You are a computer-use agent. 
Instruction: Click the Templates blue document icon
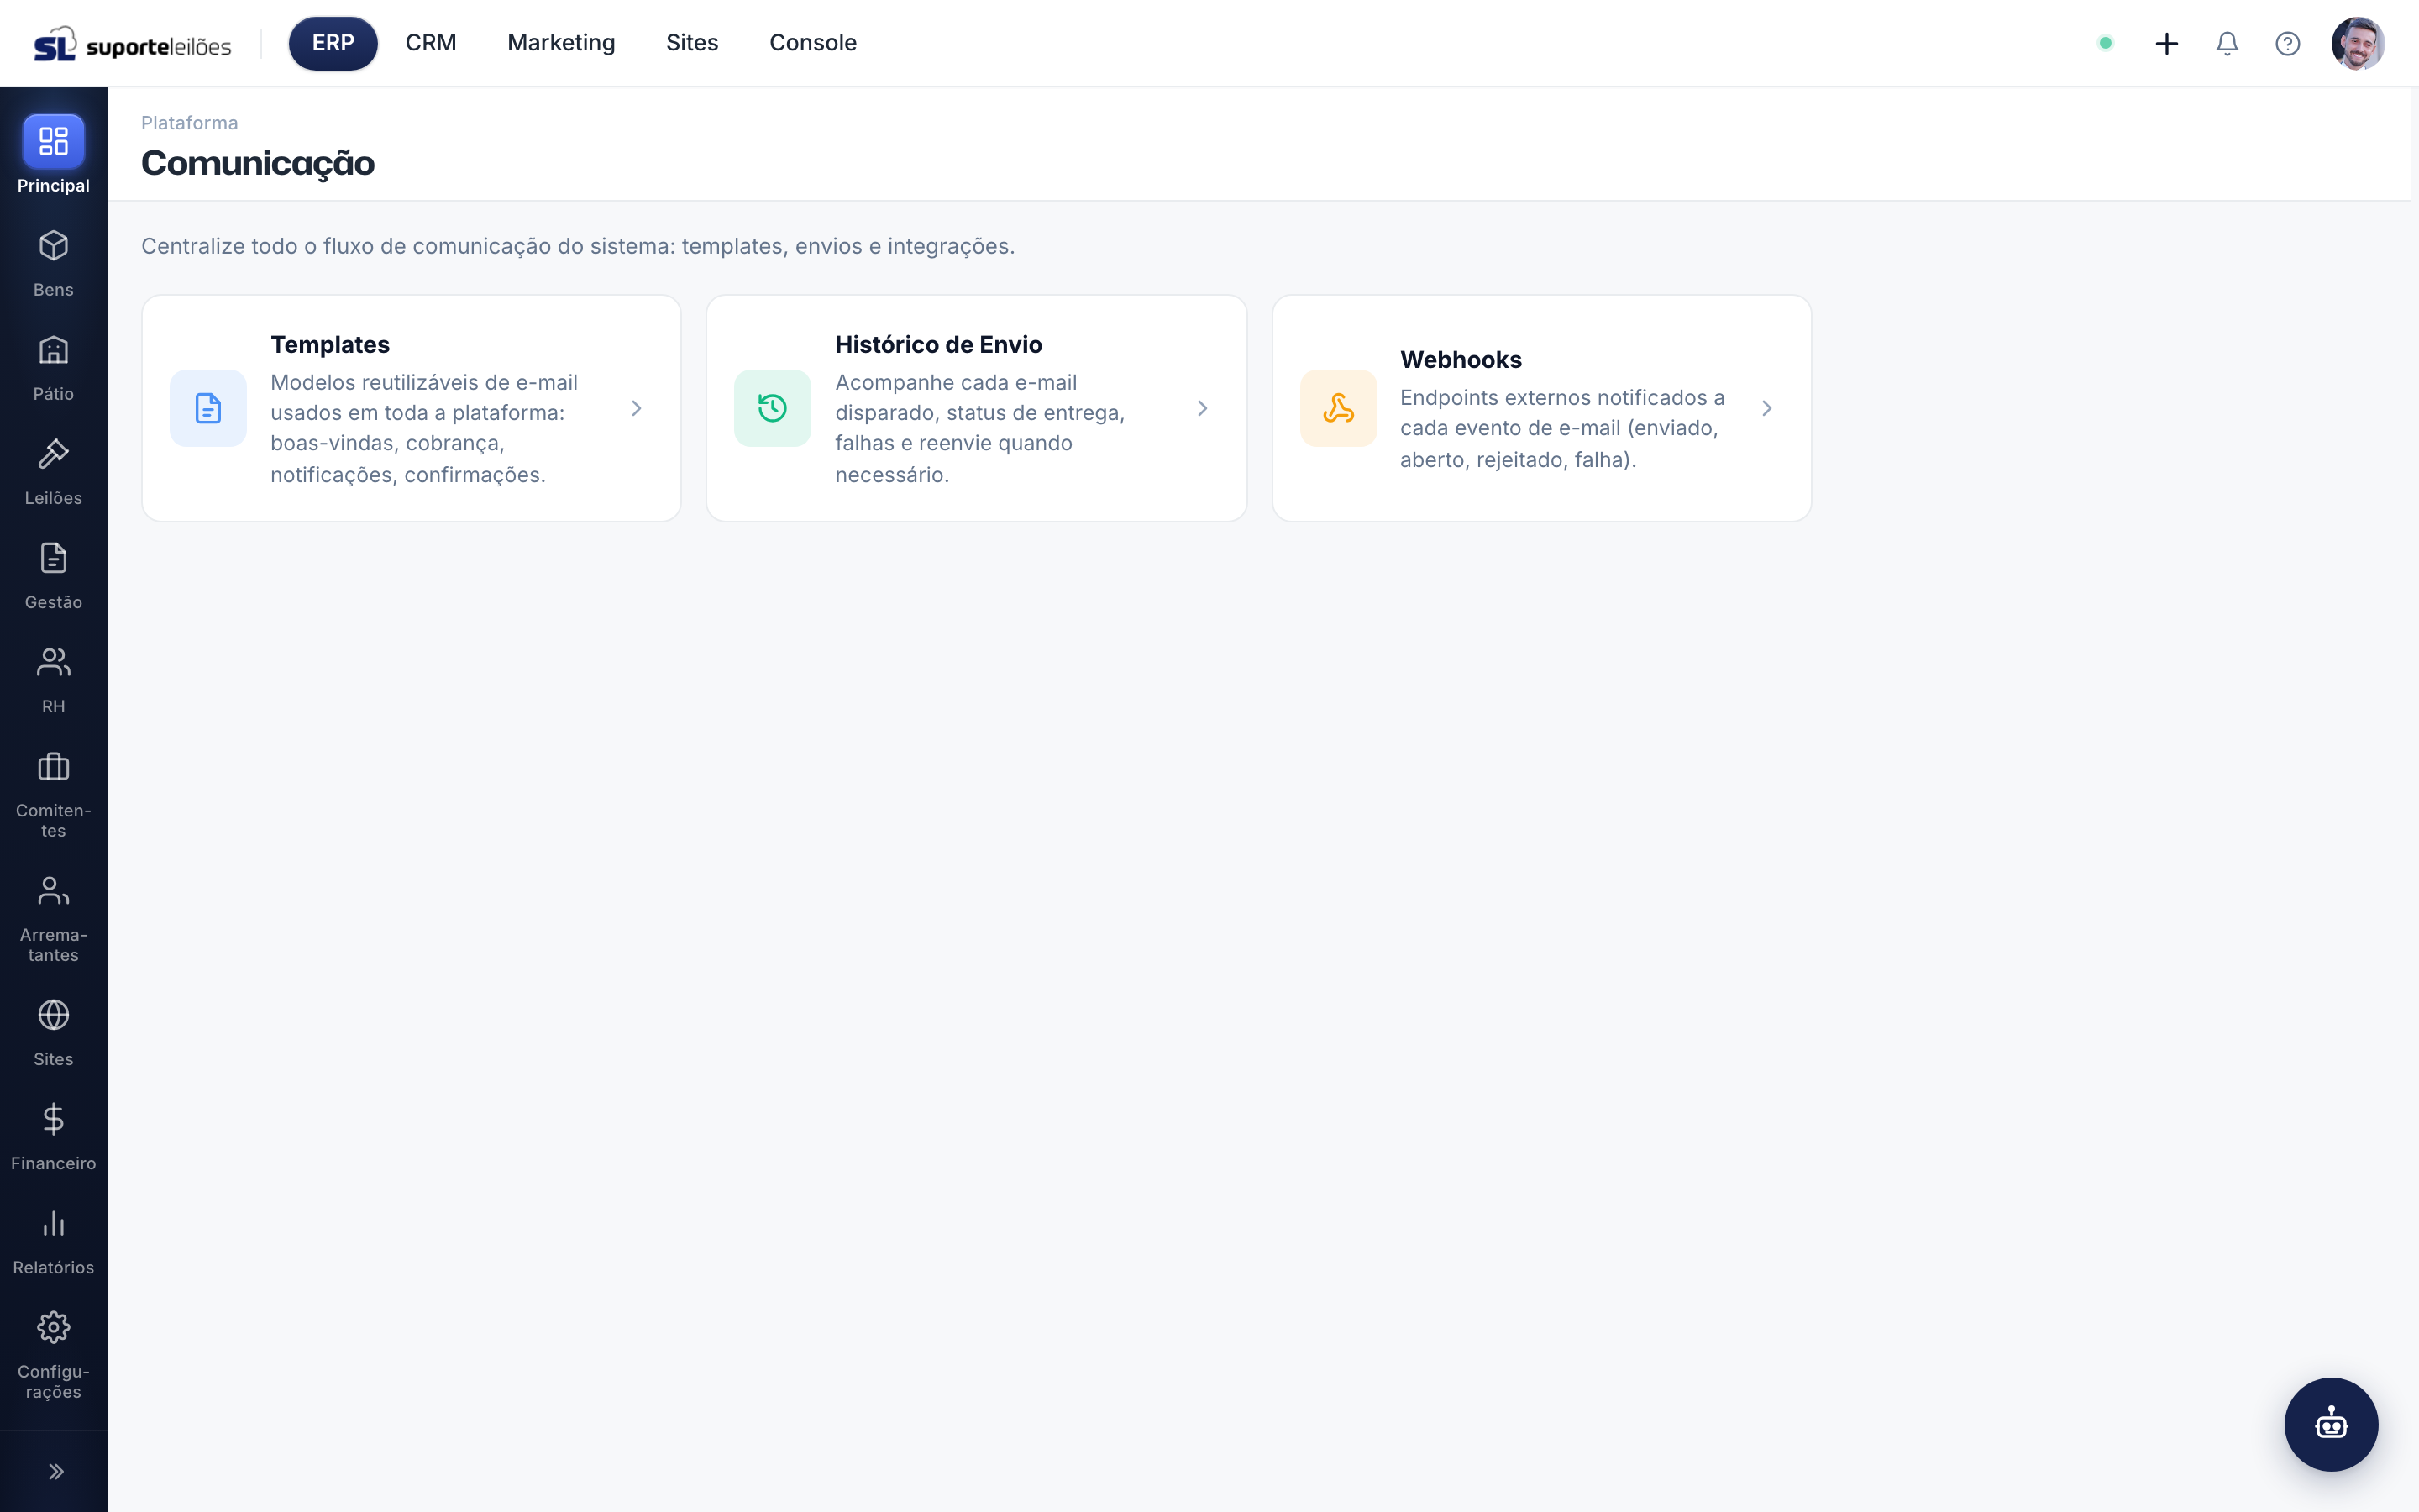coord(208,408)
